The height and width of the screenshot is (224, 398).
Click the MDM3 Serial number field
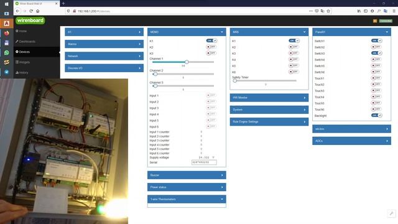[204, 162]
